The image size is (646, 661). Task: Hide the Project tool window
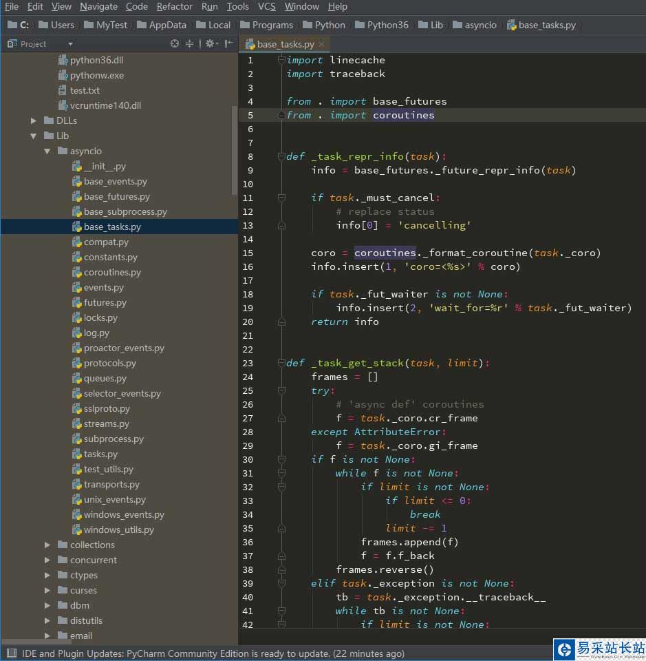pyautogui.click(x=228, y=43)
